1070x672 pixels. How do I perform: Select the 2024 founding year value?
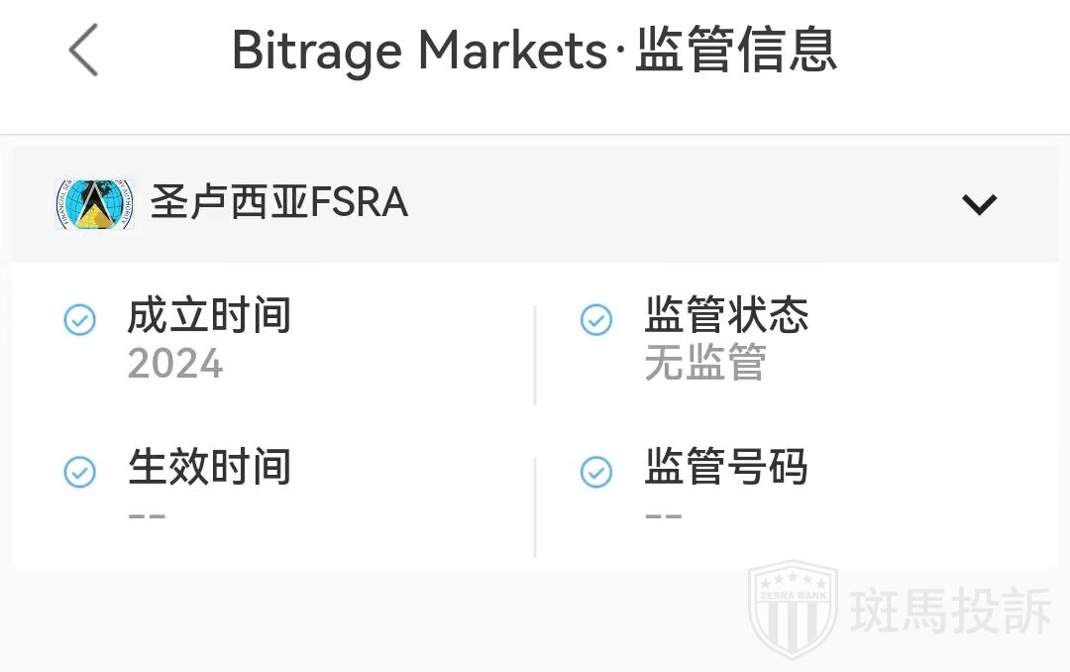[175, 364]
